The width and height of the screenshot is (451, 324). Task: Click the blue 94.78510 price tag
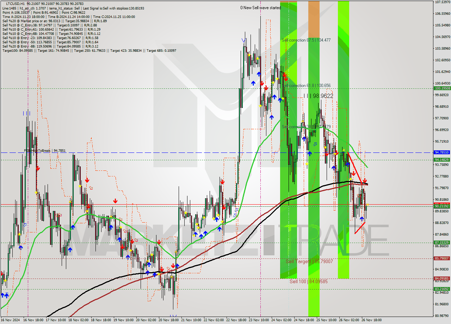pos(442,152)
